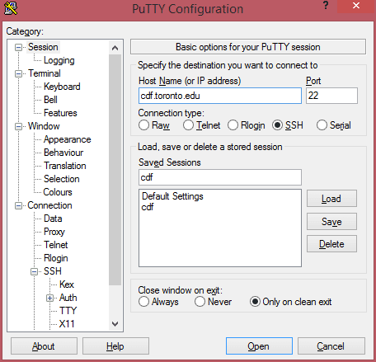
Task: Open Translation settings
Action: point(65,166)
